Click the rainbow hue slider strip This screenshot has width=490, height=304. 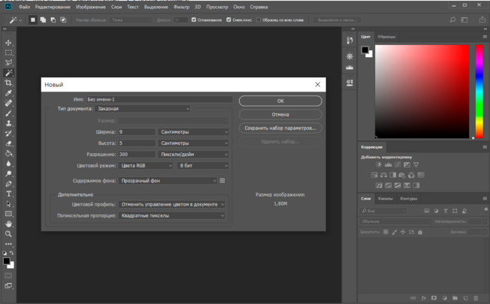coord(479,92)
